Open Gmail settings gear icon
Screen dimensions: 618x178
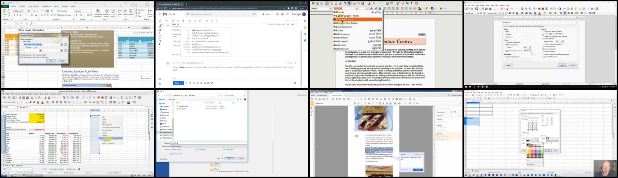click(x=282, y=14)
